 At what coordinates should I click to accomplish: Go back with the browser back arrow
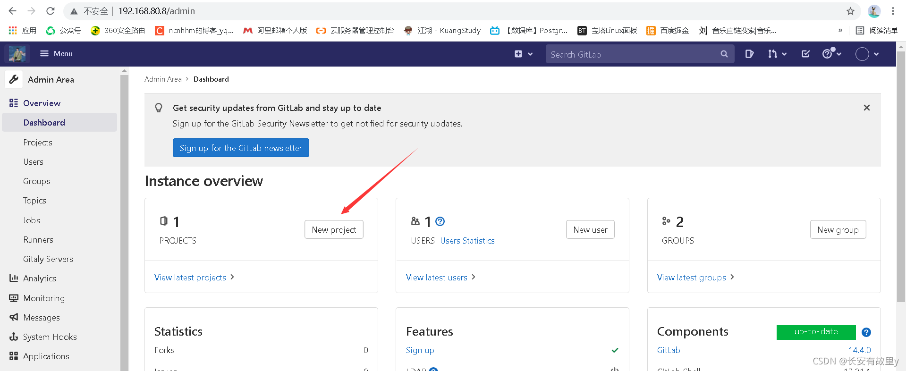pyautogui.click(x=13, y=11)
